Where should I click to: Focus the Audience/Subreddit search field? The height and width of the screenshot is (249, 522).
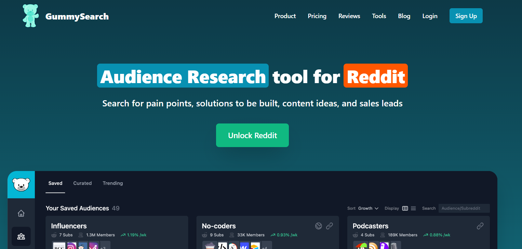pos(464,208)
